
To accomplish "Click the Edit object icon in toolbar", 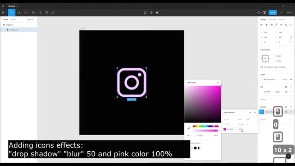I will point(145,12).
